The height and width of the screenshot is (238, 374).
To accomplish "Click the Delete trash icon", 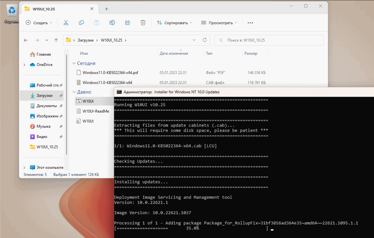I will pyautogui.click(x=143, y=23).
